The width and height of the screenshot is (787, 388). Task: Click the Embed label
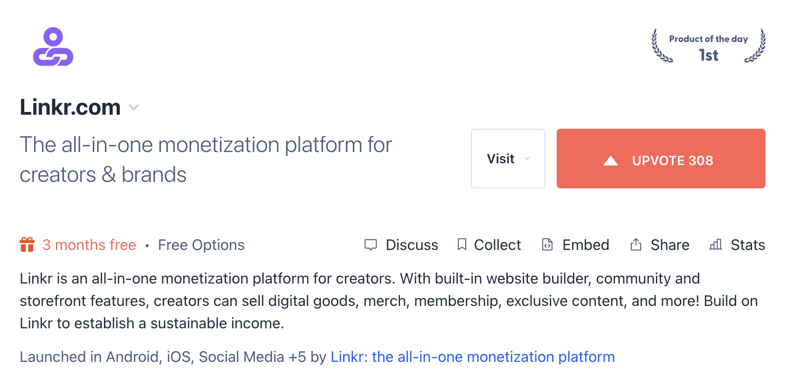[x=586, y=245]
